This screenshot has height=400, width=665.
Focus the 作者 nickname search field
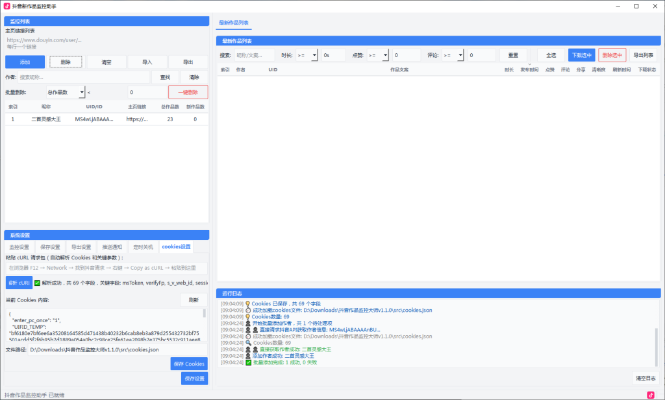click(84, 77)
